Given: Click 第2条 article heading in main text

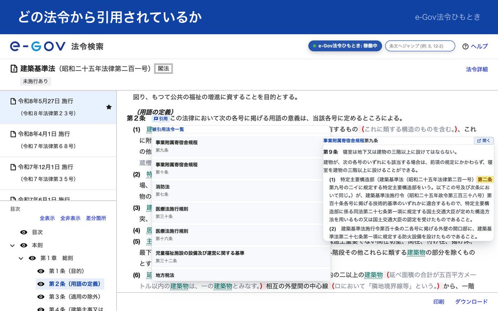Looking at the screenshot, I should [x=136, y=119].
